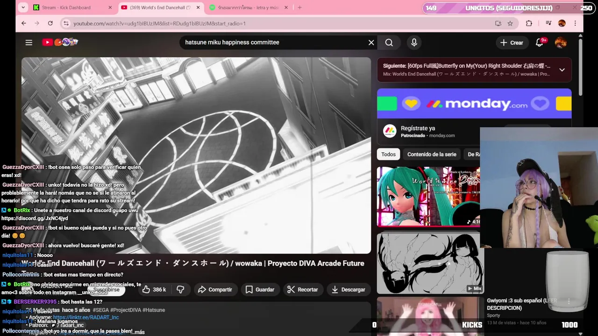Click the Gwiyomi :3 sub español title

click(522, 304)
